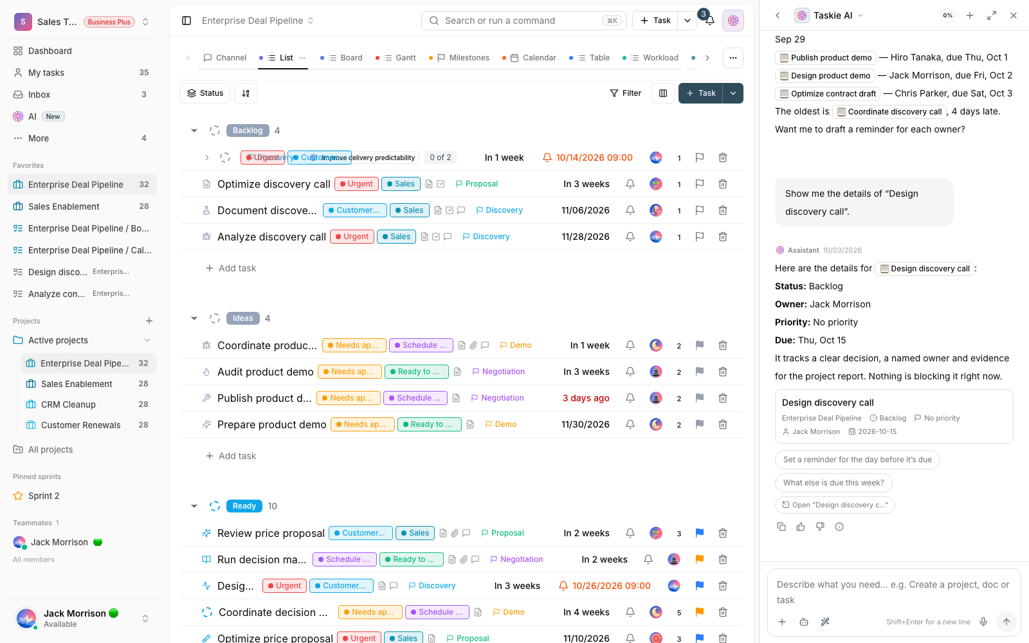
Task: Click Set a reminder for the day before suggestion
Action: tap(857, 460)
